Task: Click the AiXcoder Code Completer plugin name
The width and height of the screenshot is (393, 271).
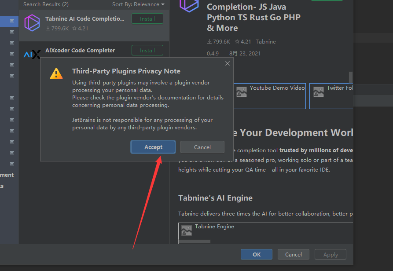Action: tap(80, 50)
